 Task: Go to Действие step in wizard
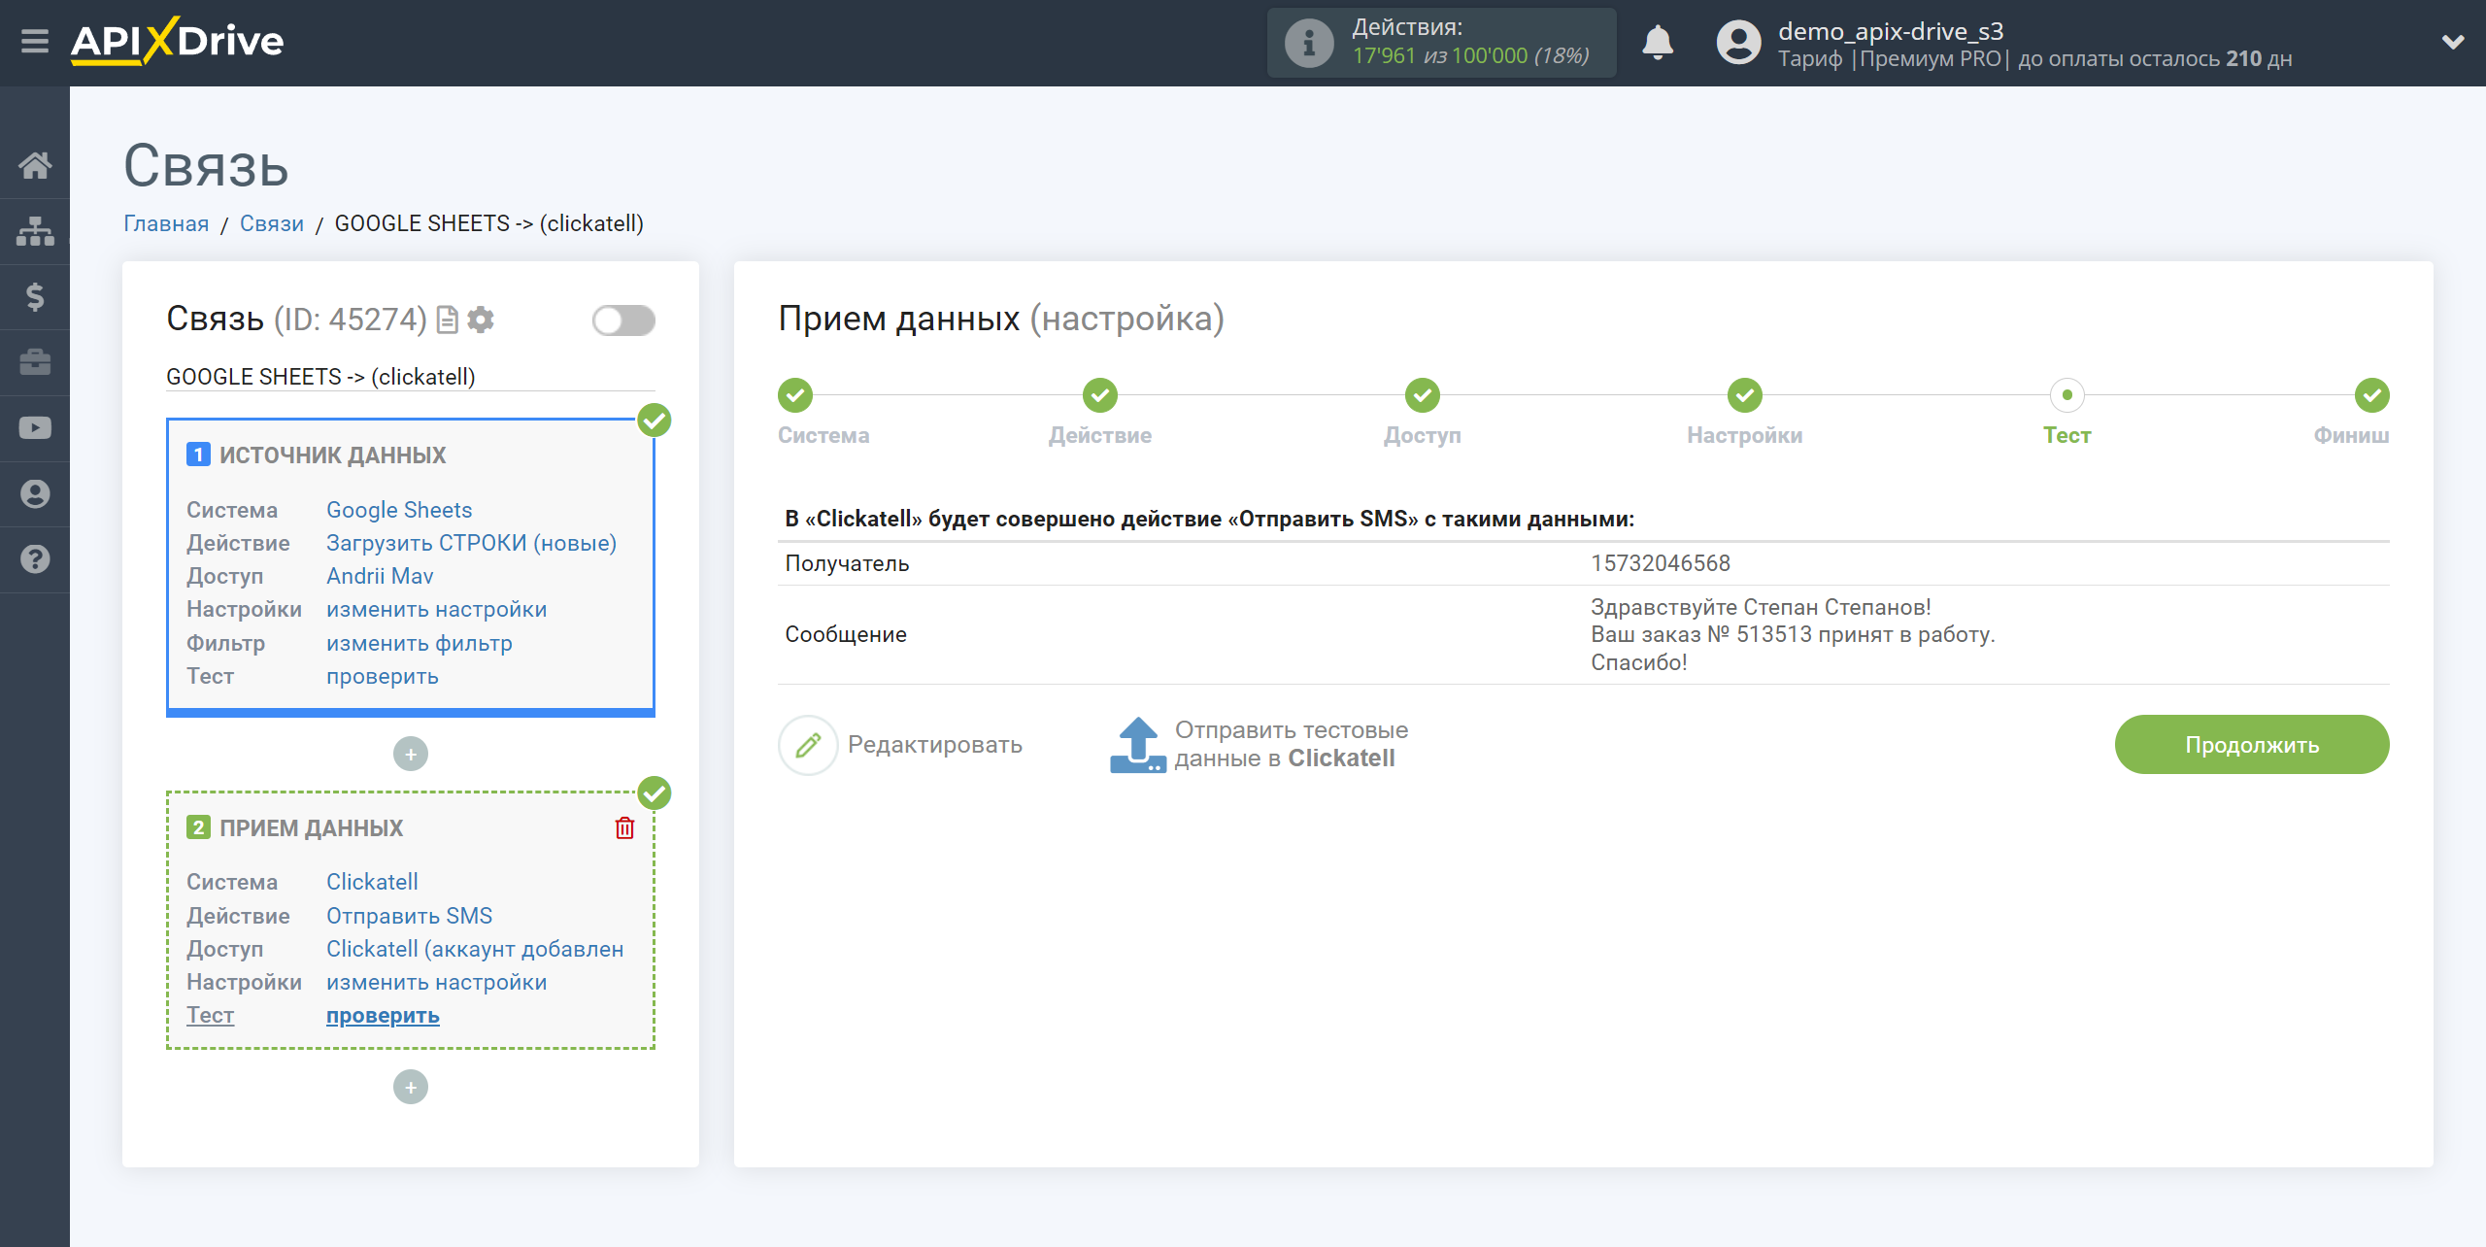(1100, 395)
